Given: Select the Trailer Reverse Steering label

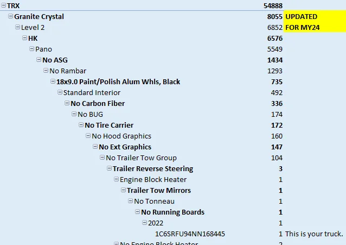Looking at the screenshot, I should (x=152, y=168).
